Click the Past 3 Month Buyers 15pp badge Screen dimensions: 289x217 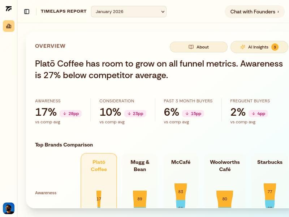(193, 114)
